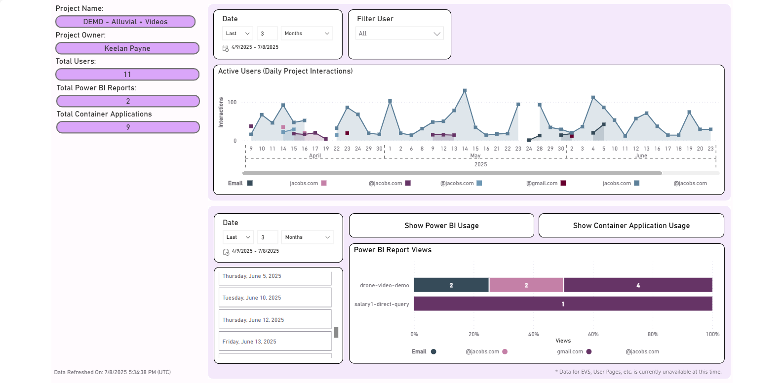784x383 pixels.
Task: Click dark slate legend dot beside Email label
Action: click(x=433, y=352)
